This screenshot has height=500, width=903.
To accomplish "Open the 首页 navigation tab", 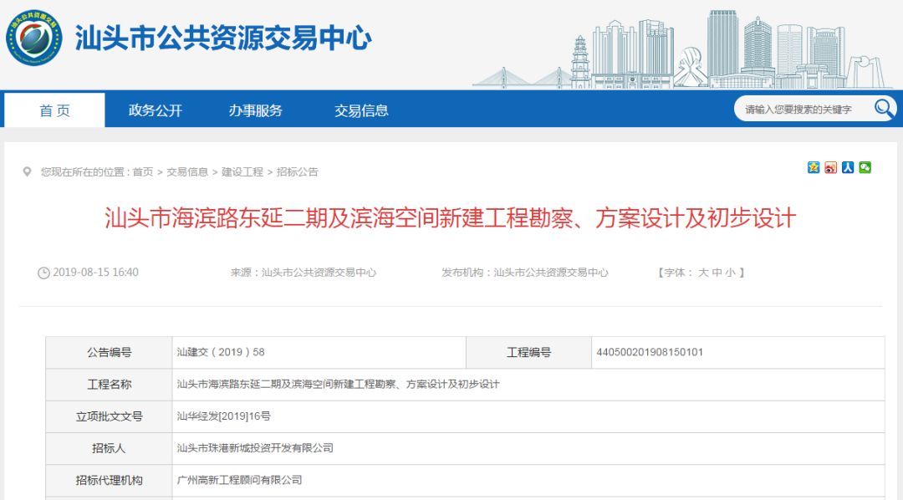I will pyautogui.click(x=54, y=110).
